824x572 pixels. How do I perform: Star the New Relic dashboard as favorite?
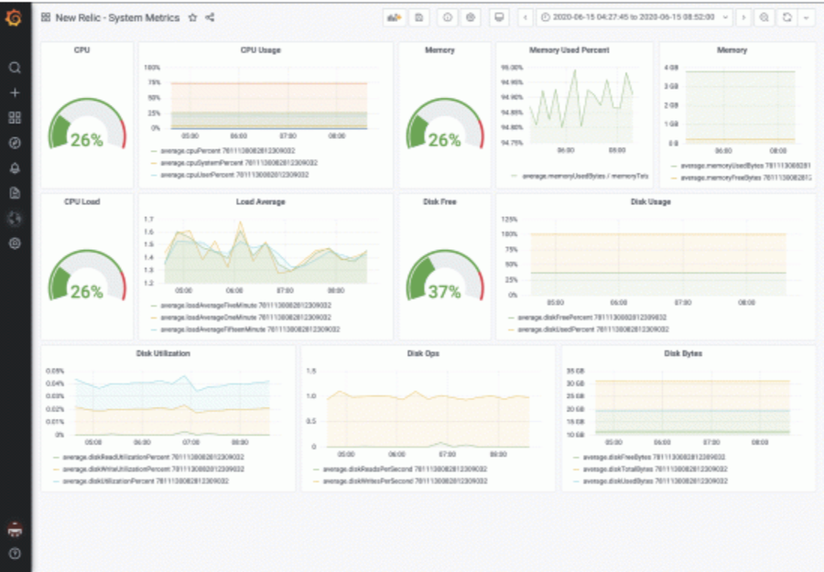[x=193, y=18]
